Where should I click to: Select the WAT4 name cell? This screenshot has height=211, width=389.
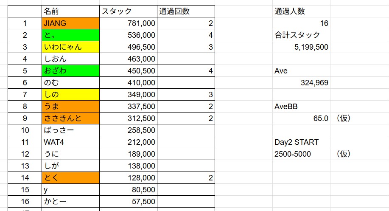70,142
